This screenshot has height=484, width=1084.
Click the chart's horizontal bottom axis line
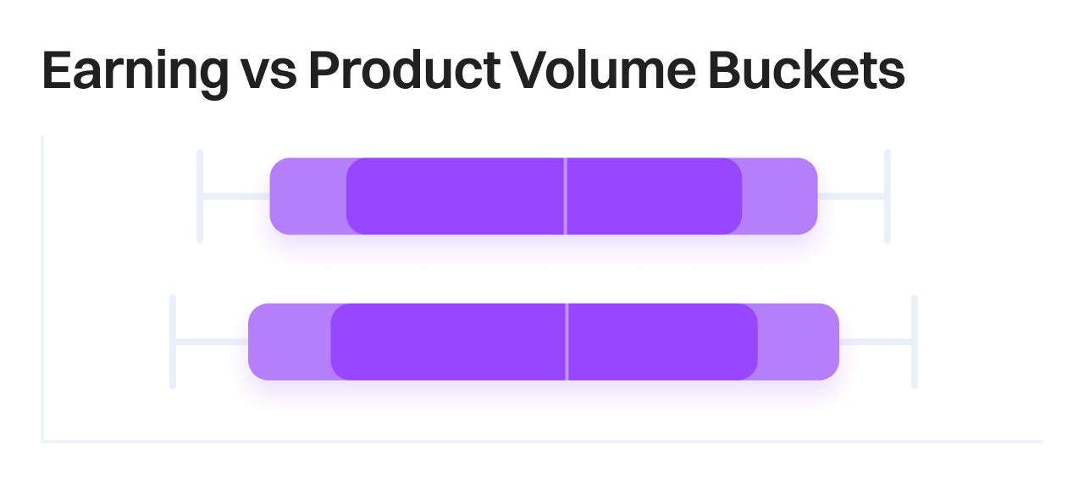[x=542, y=441]
